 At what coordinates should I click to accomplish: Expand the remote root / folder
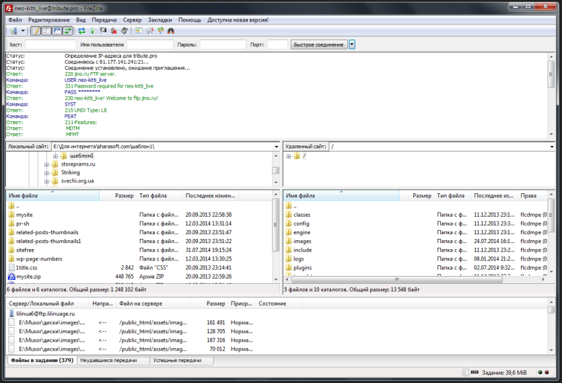pyautogui.click(x=289, y=156)
